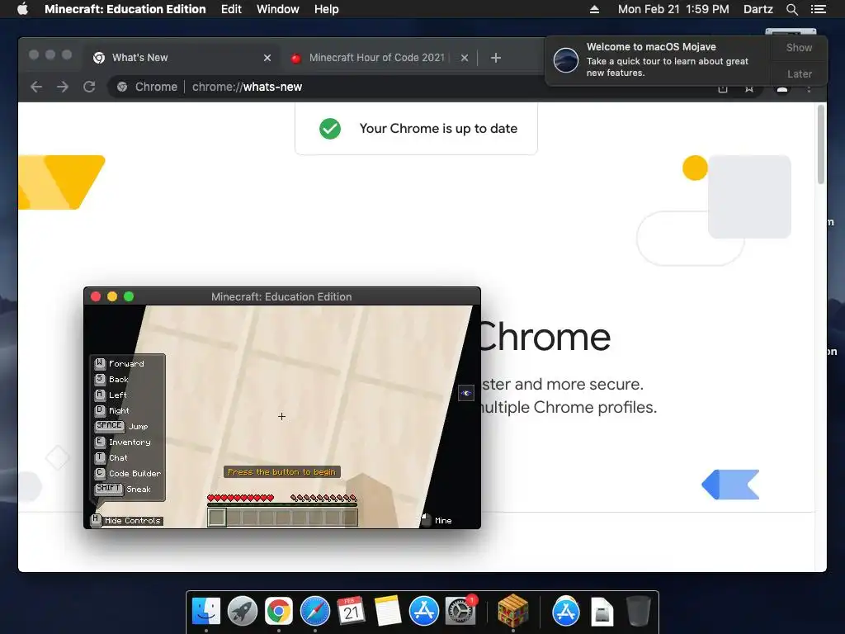Viewport: 845px width, 634px height.
Task: Click the T Chat key icon
Action: (x=100, y=457)
